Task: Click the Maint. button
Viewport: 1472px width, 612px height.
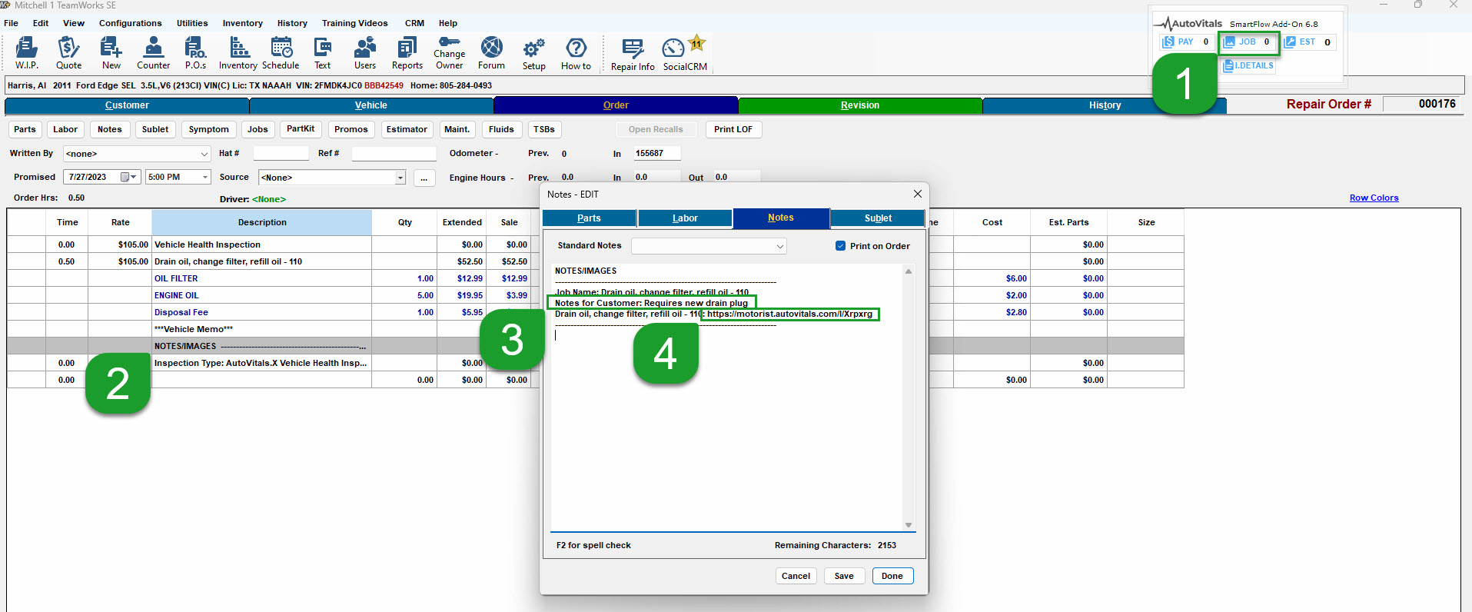Action: click(x=457, y=129)
